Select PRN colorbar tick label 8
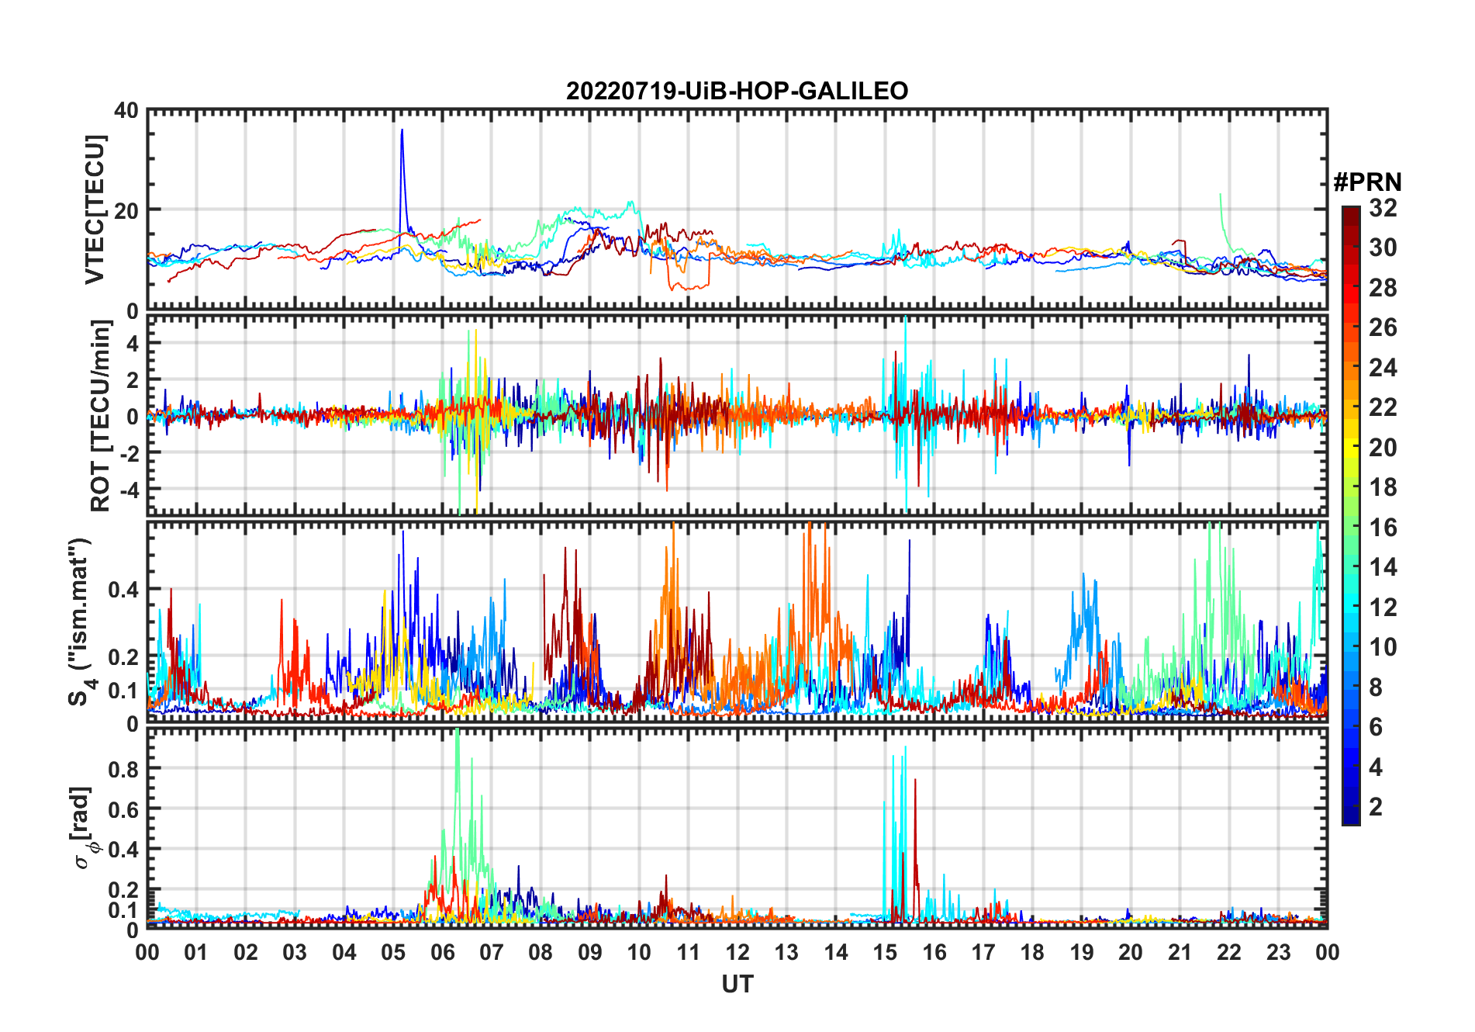Screen dimensions: 1475x1032 1376,687
